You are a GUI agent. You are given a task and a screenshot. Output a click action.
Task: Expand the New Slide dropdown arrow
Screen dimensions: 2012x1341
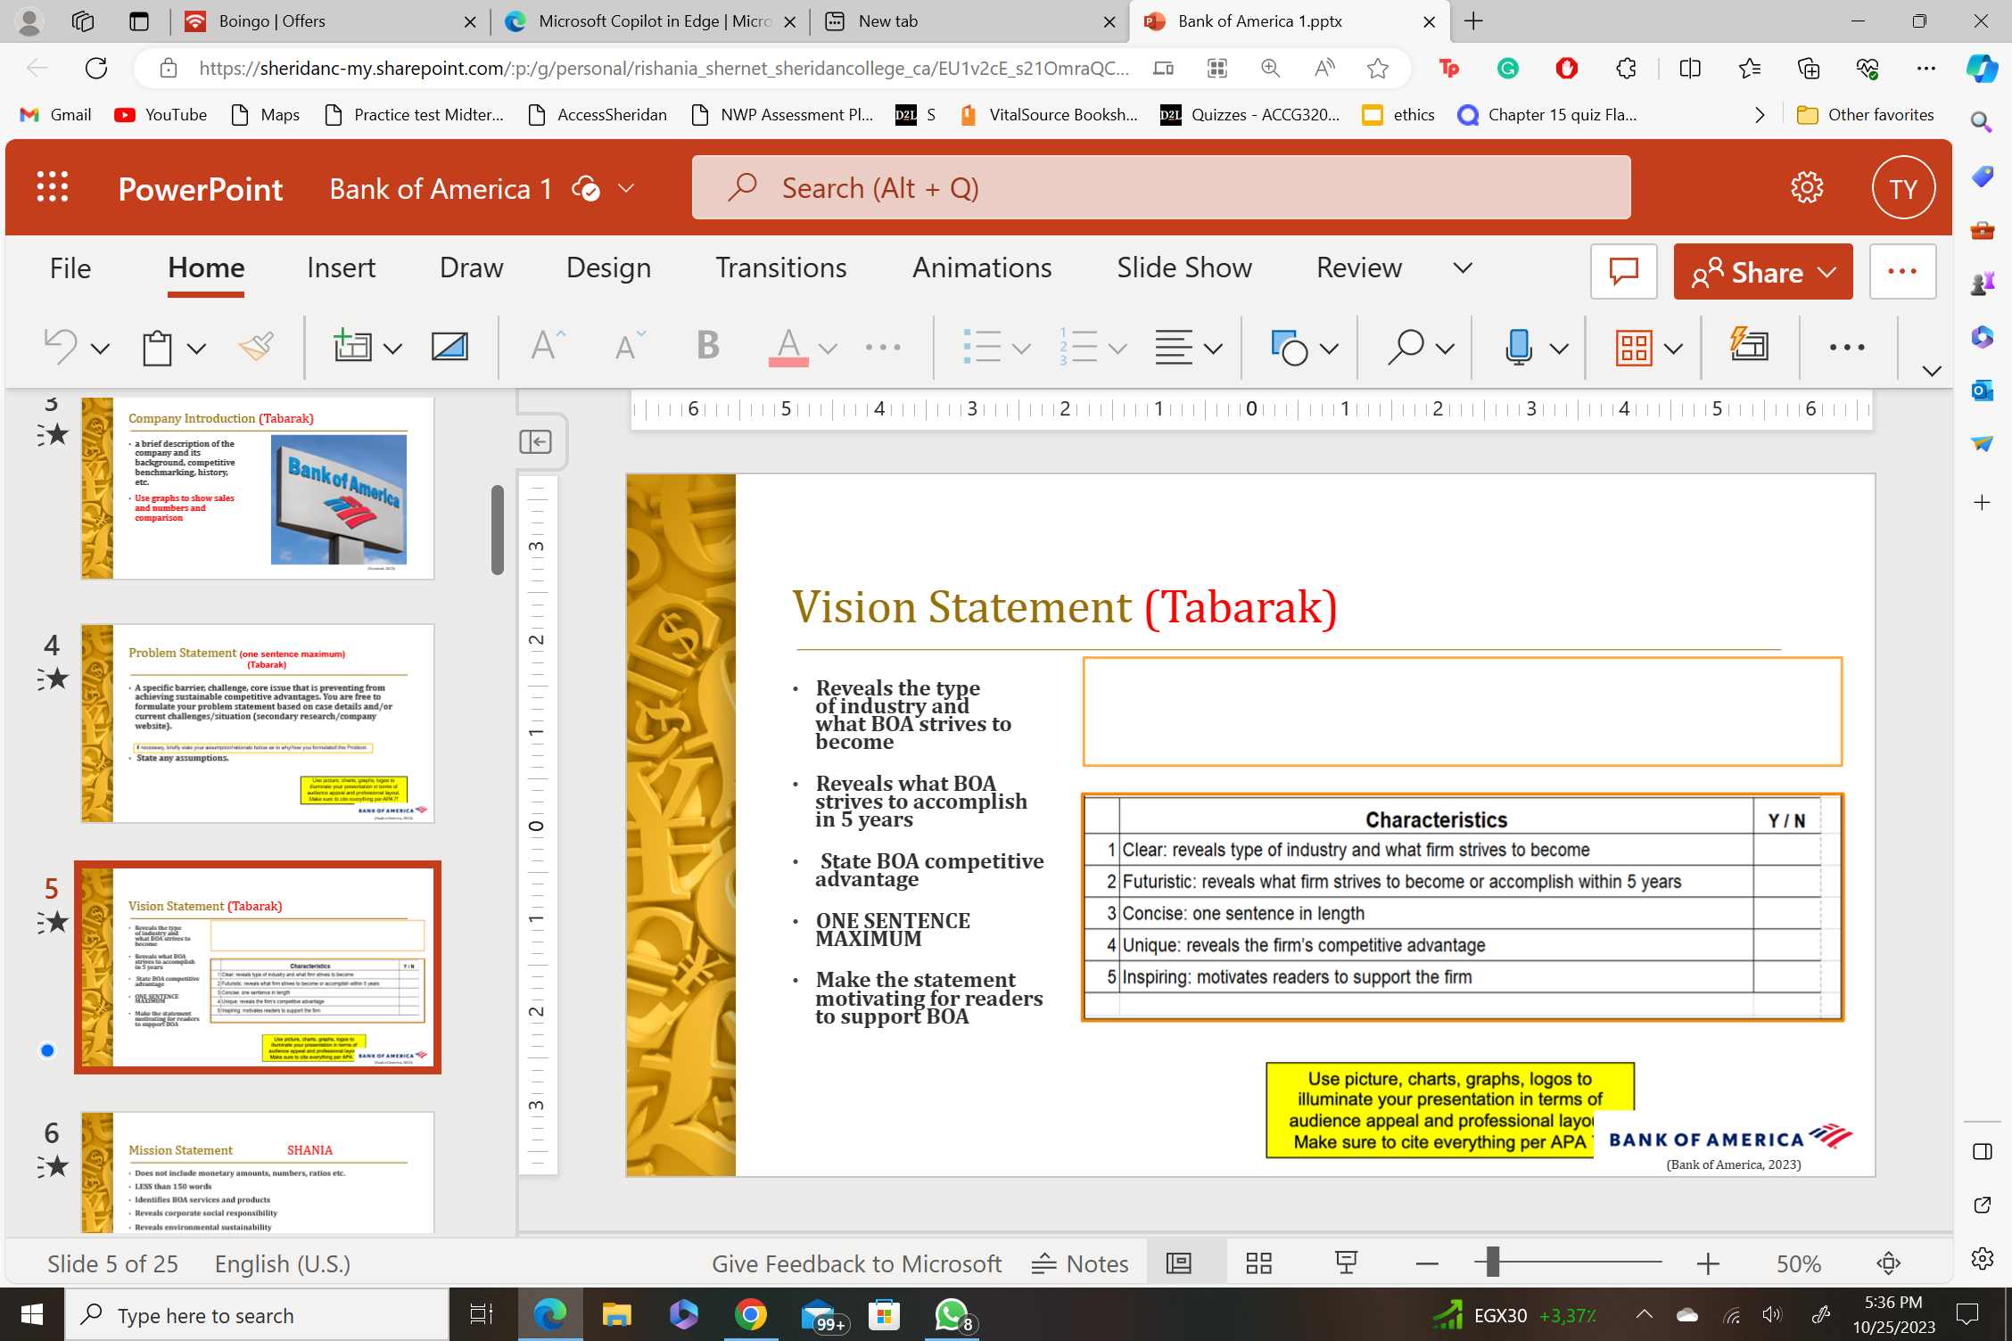pos(392,349)
